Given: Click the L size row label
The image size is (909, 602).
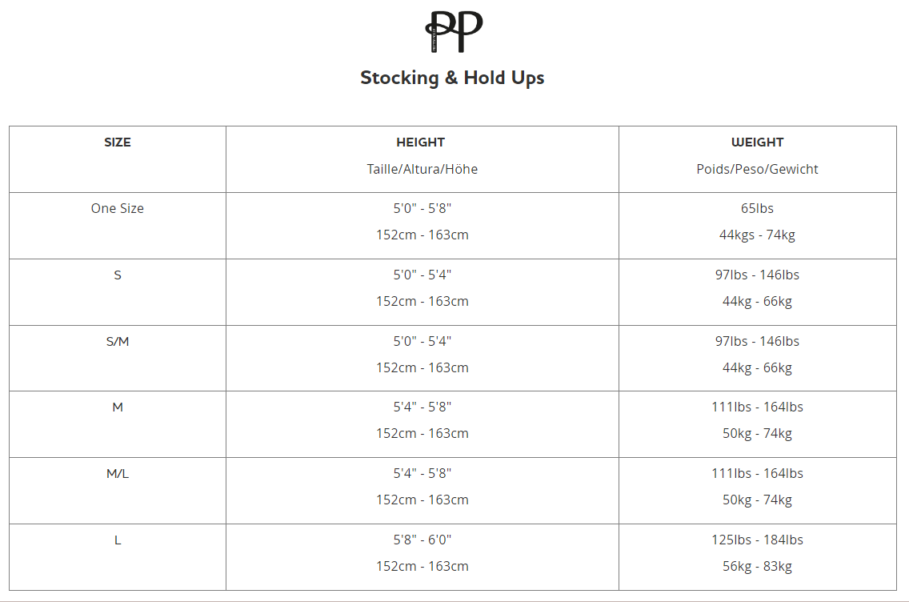Looking at the screenshot, I should click(118, 540).
